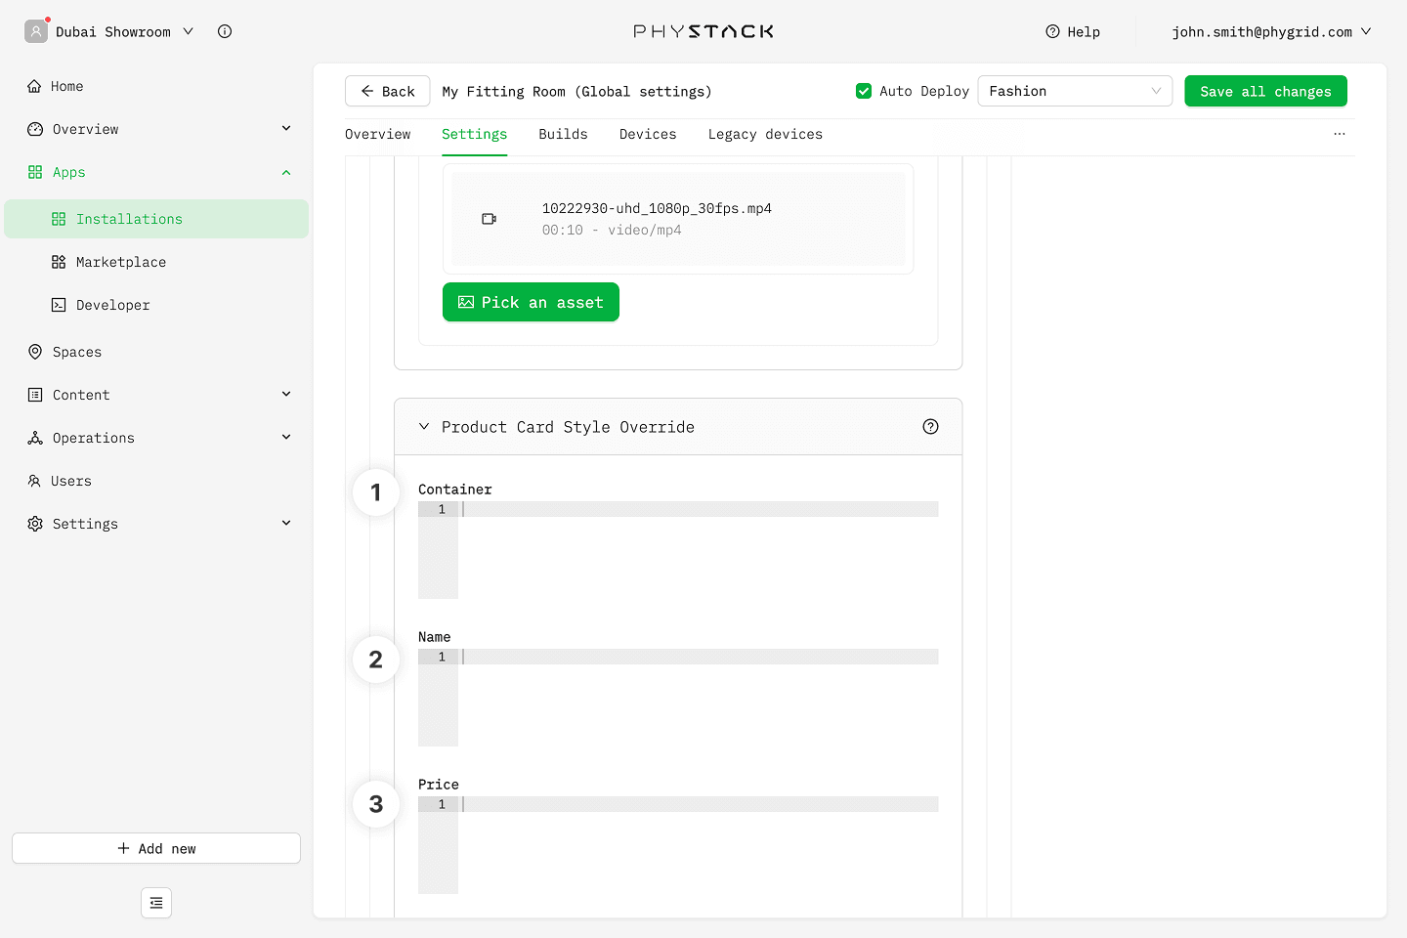Image resolution: width=1407 pixels, height=938 pixels.
Task: Switch to the Overview tab
Action: pyautogui.click(x=378, y=134)
